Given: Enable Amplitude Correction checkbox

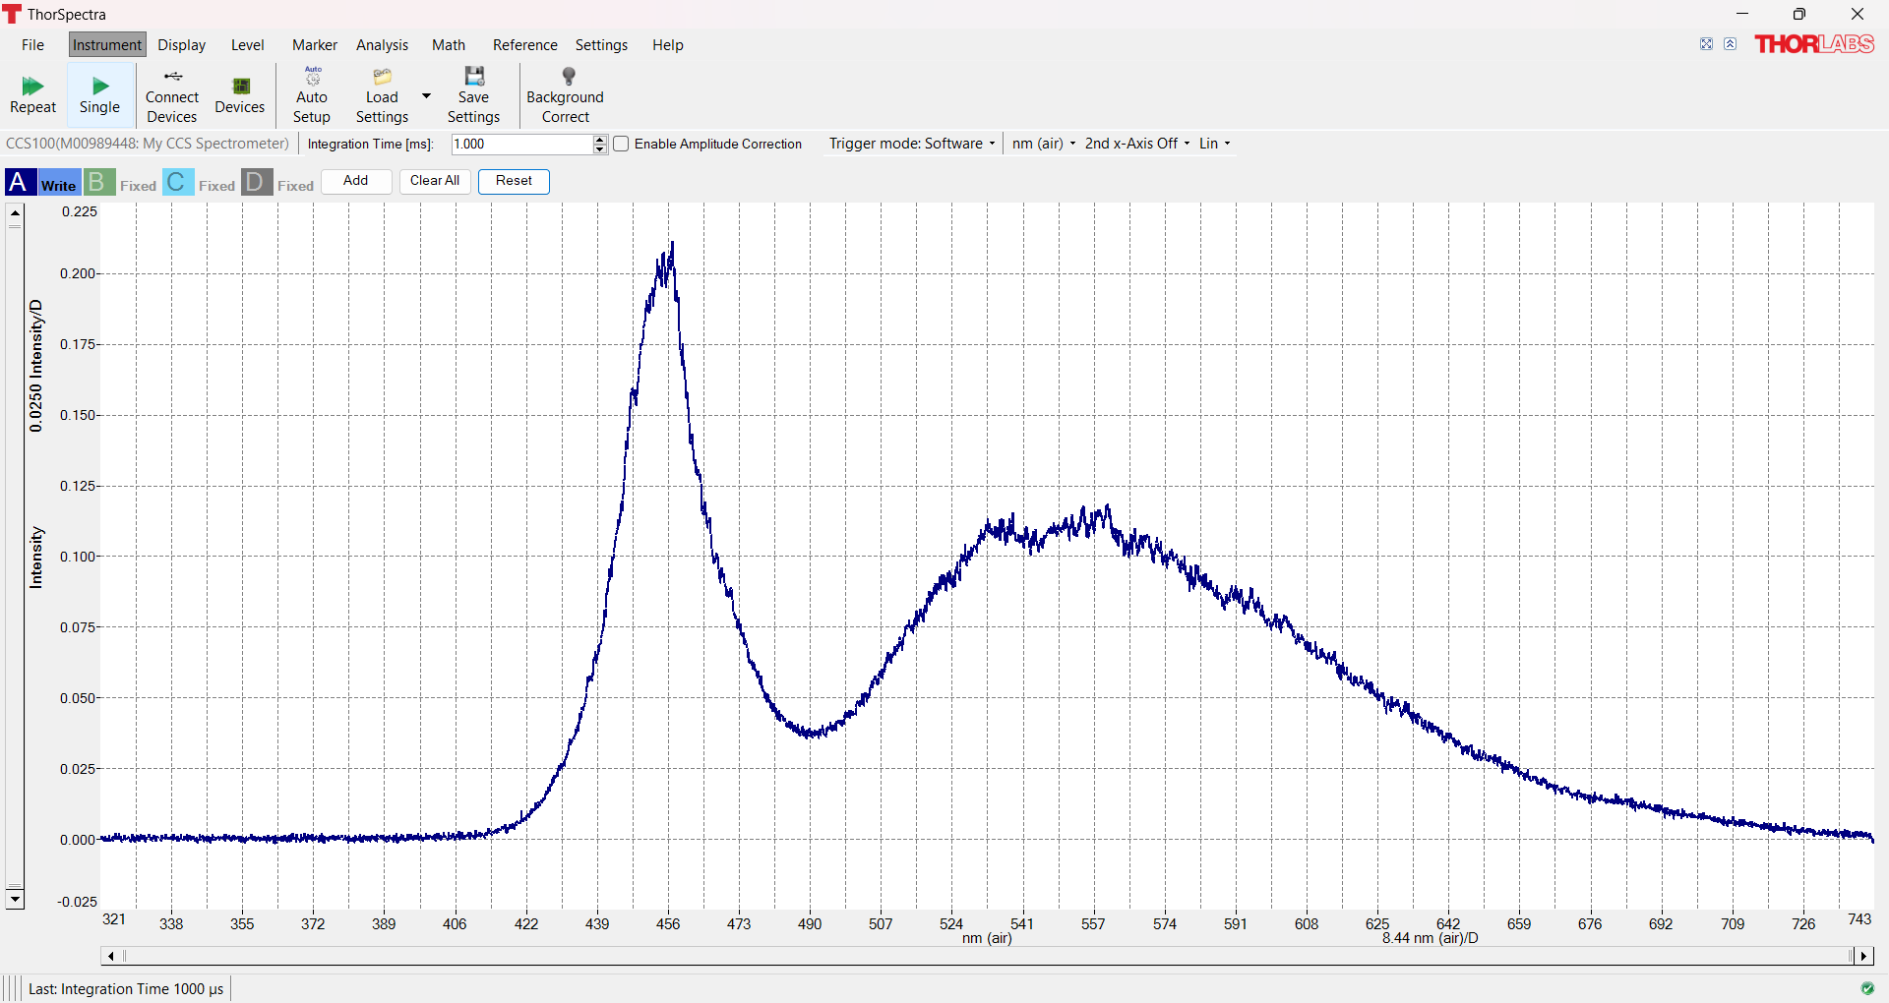Looking at the screenshot, I should (622, 144).
